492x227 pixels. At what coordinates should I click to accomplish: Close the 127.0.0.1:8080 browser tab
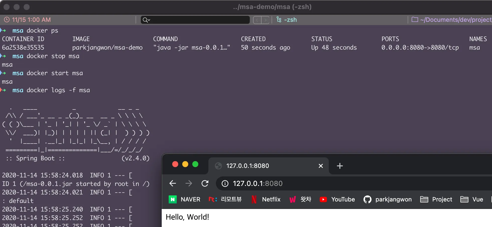point(321,166)
